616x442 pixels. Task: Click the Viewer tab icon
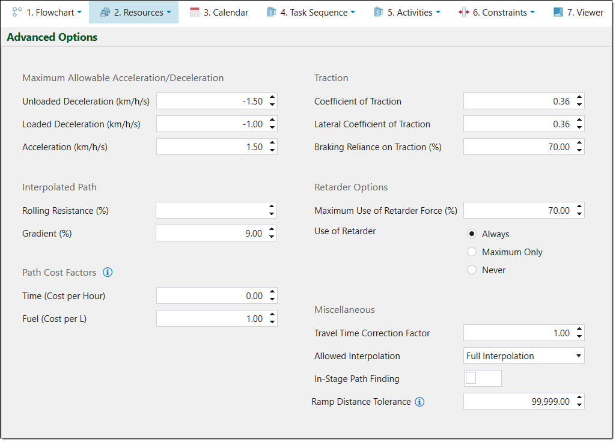click(558, 12)
